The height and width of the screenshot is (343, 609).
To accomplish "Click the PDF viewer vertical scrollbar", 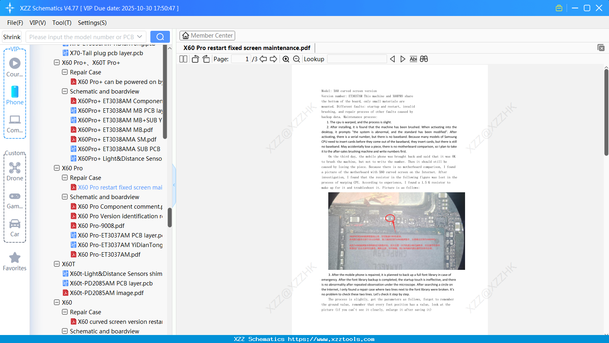I will click(606, 112).
